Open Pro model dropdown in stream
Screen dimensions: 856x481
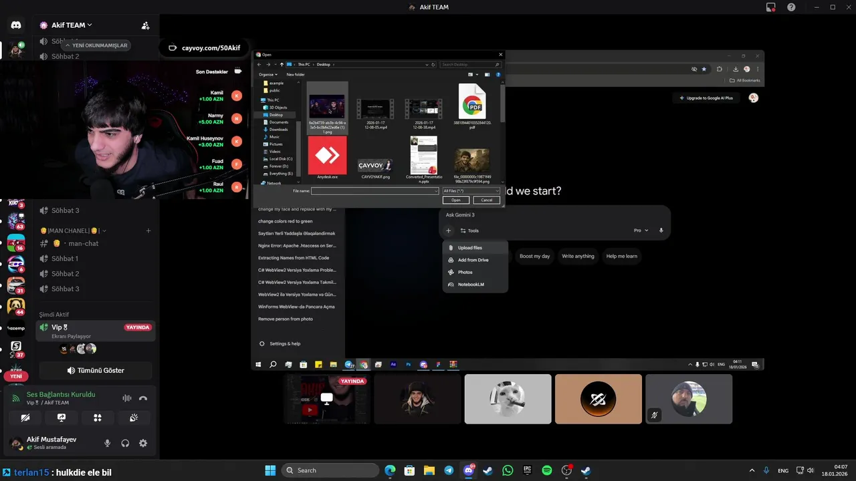click(641, 230)
